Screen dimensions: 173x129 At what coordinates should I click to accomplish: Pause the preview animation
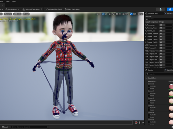[139, 123]
